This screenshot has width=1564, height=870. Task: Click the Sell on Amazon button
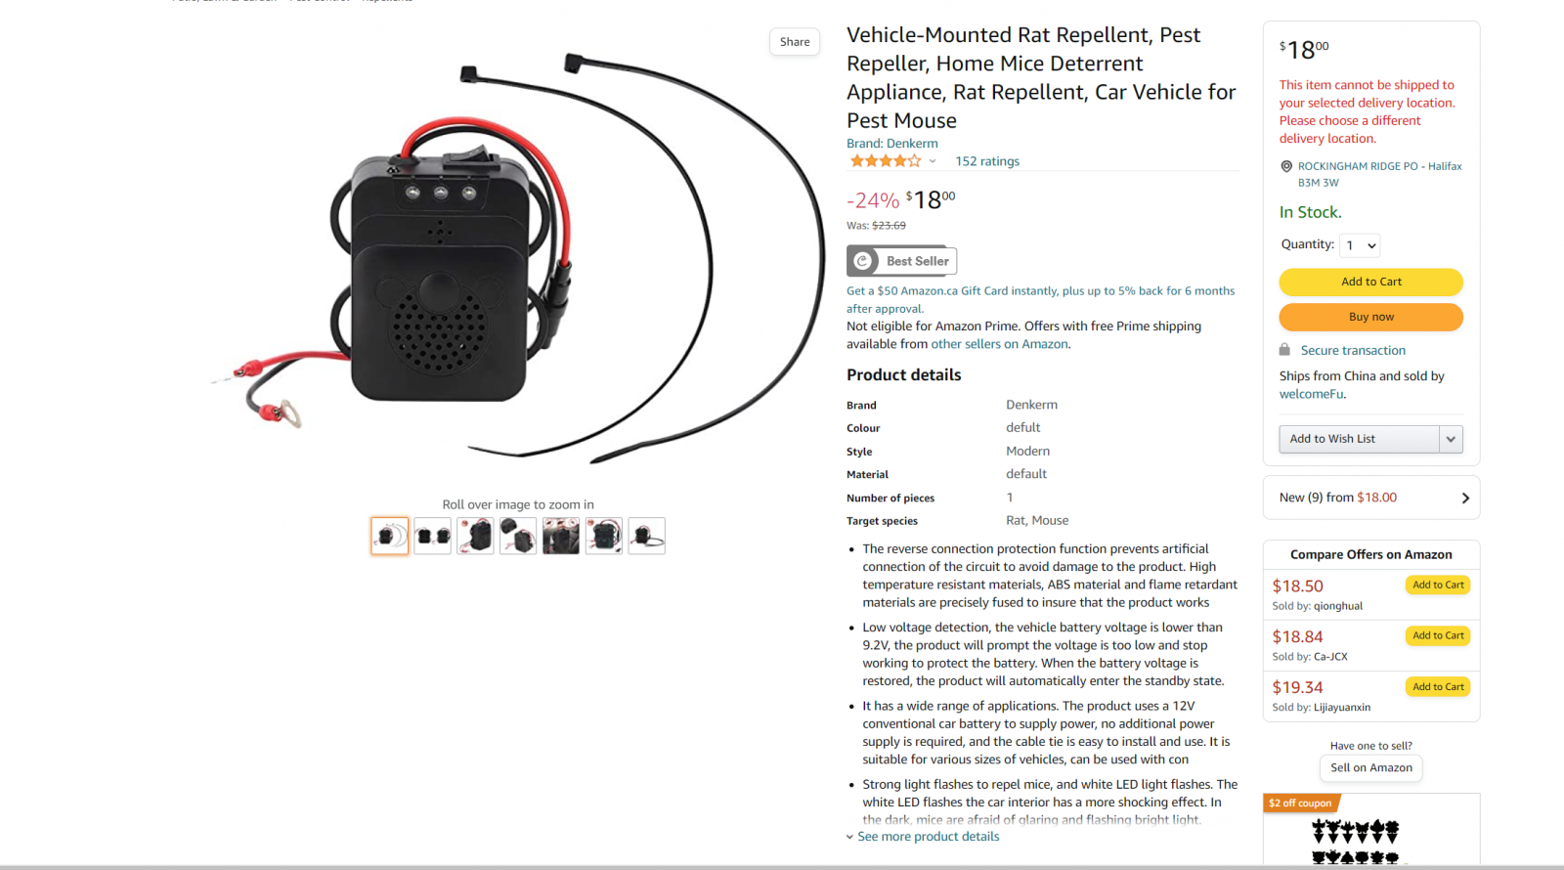1370,768
